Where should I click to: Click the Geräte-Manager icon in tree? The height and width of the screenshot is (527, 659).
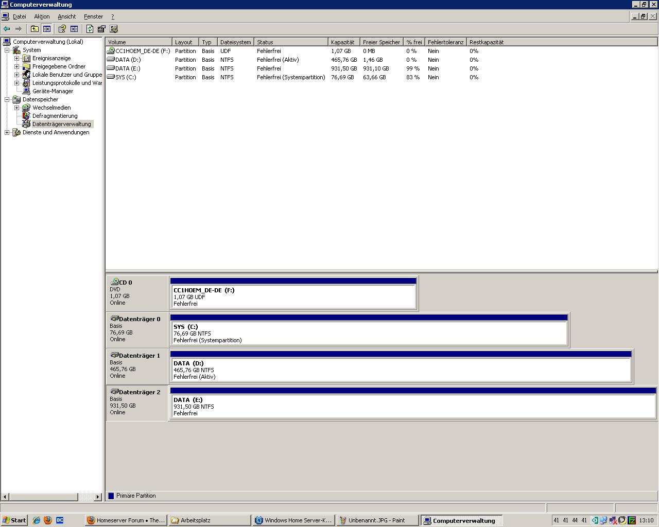(x=27, y=91)
